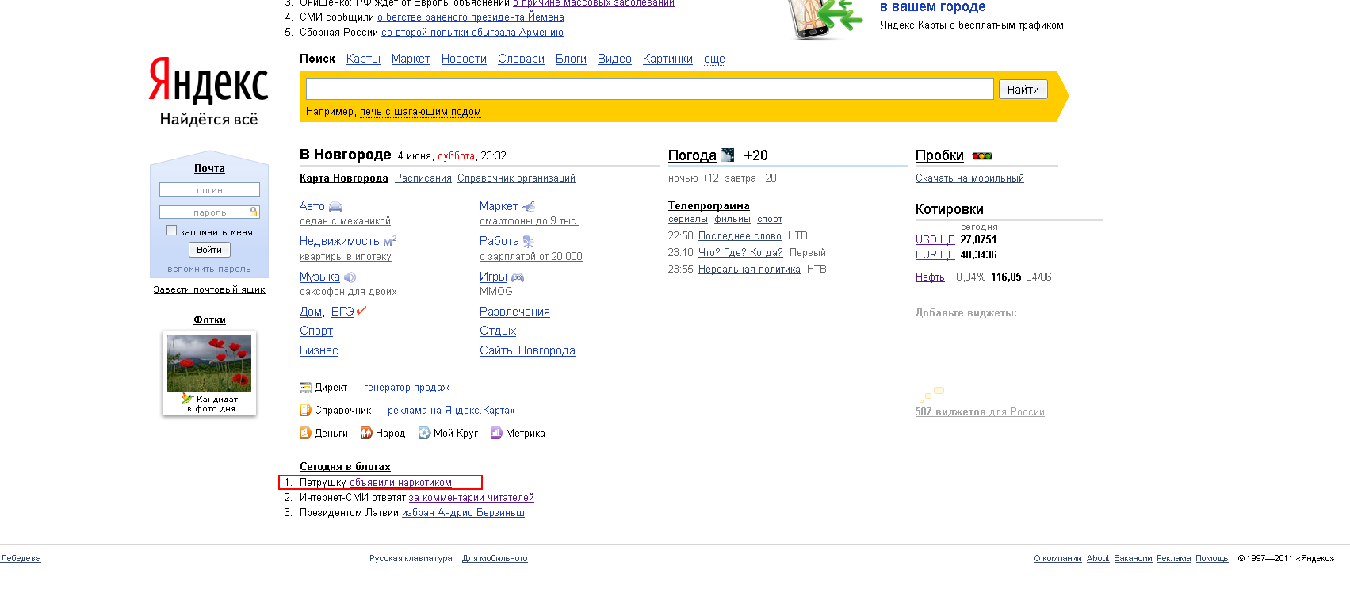This screenshot has width=1350, height=612.
Task: Toggle the запомнить меня checkbox
Action: 171,231
